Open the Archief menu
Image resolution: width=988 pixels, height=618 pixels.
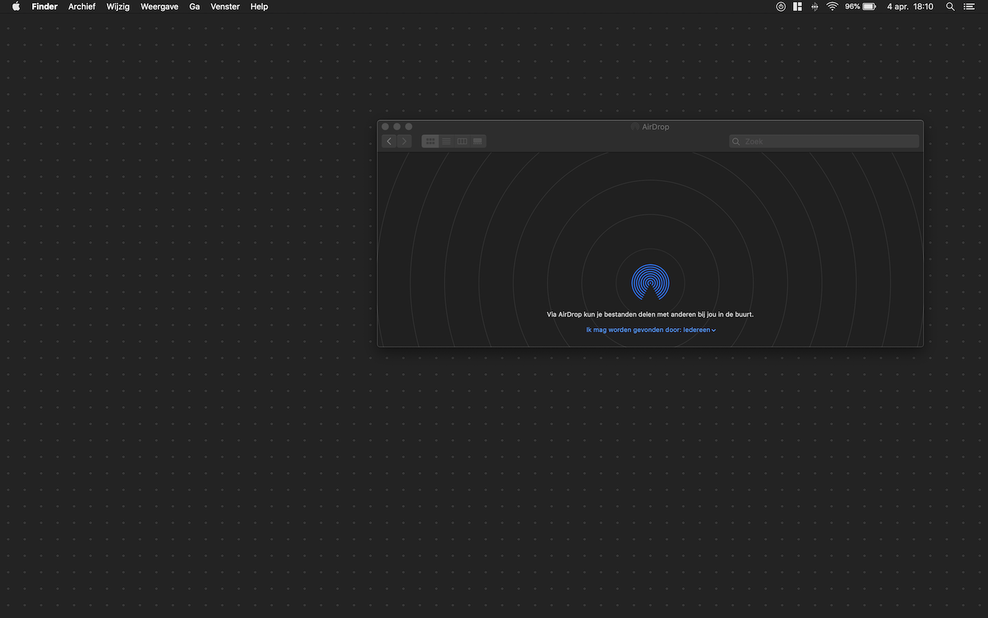[x=82, y=6]
